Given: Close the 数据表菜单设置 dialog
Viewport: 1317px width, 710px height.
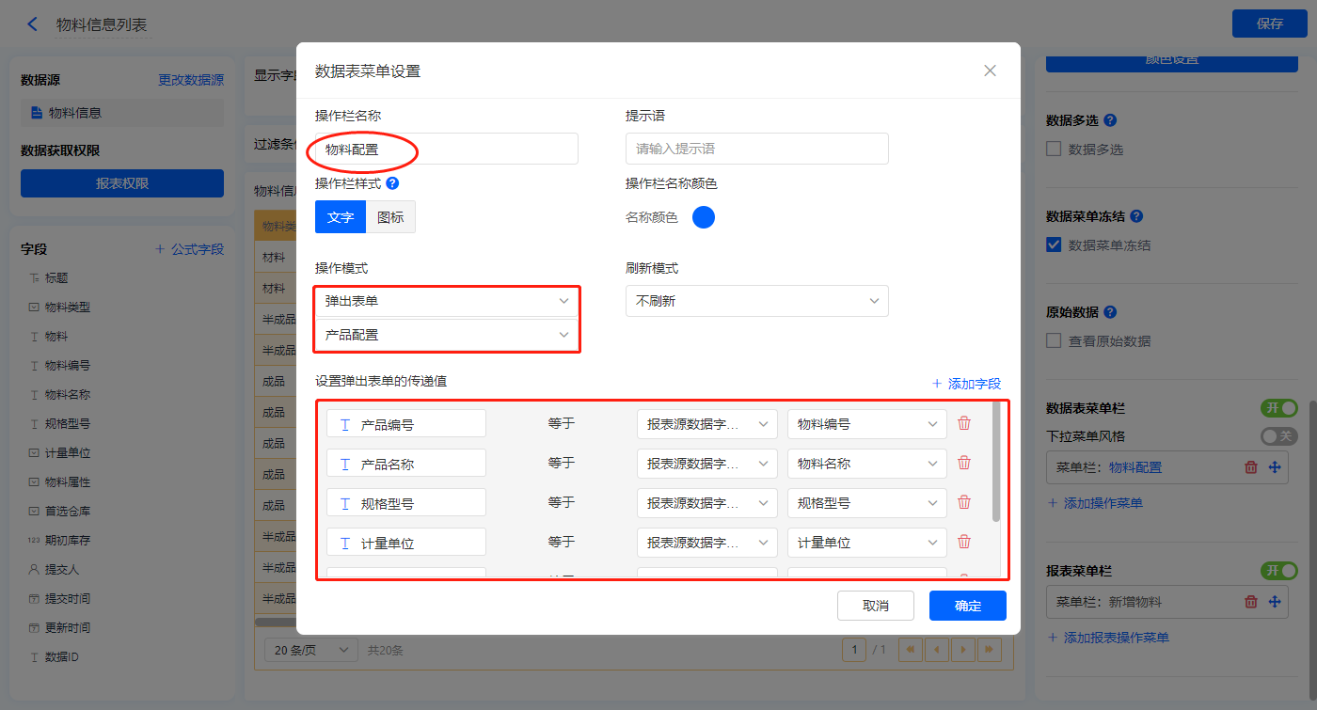Looking at the screenshot, I should pos(990,71).
